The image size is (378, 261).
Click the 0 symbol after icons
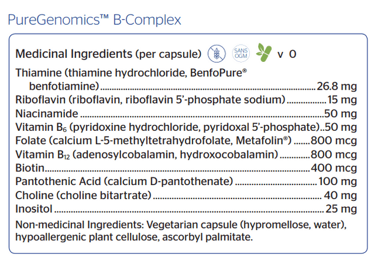293,54
